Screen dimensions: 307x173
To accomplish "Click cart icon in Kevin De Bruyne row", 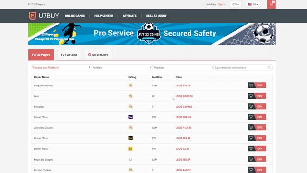I will [x=251, y=159].
